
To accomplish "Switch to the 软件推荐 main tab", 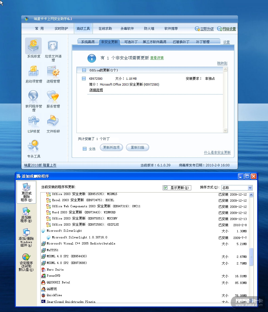I will 171,29.
